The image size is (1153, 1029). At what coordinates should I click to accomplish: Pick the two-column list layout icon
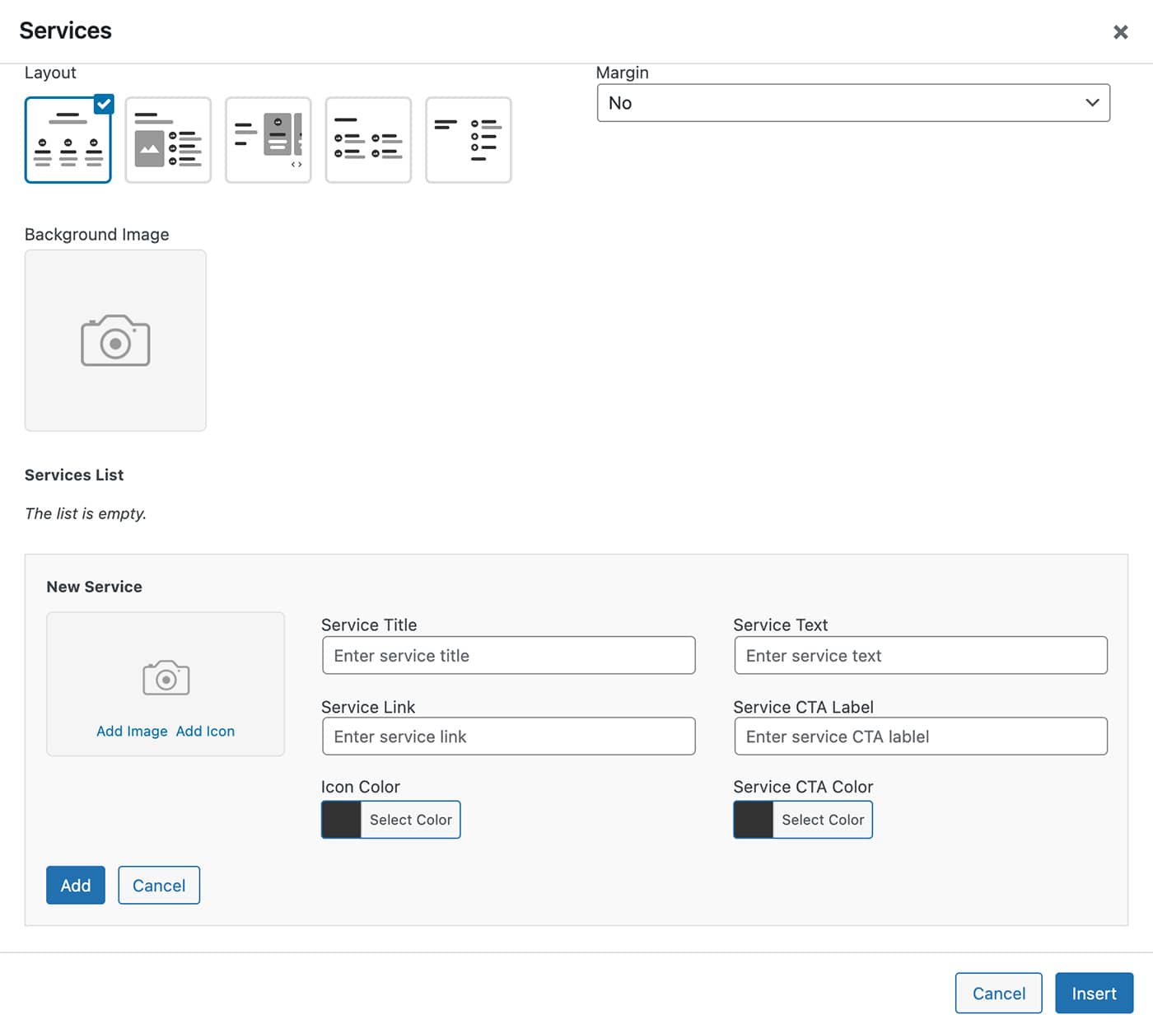click(x=368, y=140)
